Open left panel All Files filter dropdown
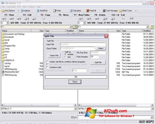This screenshot has width=155, height=124. [x=75, y=109]
